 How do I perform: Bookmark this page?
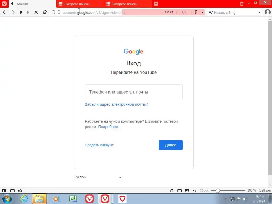[196, 12]
